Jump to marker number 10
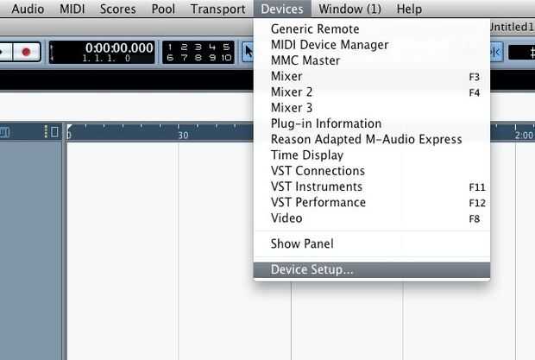Viewport: 535px width, 360px height. (226, 58)
